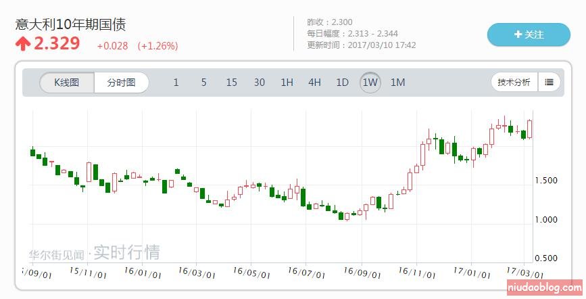Switch to K线图 candlestick view

[66, 83]
